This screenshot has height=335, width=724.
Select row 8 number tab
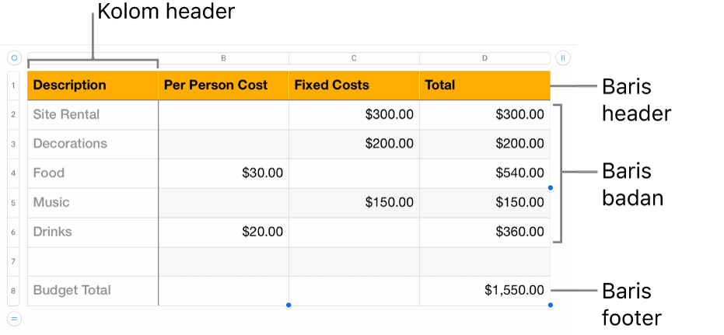[14, 291]
